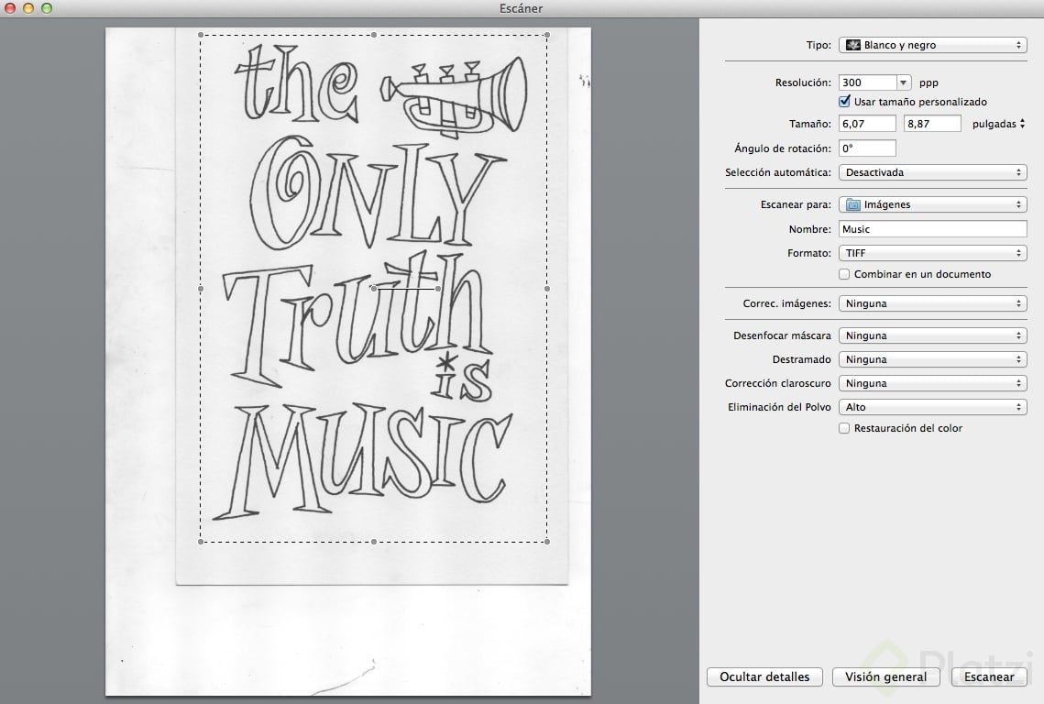The width and height of the screenshot is (1044, 704).
Task: Click the top-center selection handle
Action: (374, 36)
